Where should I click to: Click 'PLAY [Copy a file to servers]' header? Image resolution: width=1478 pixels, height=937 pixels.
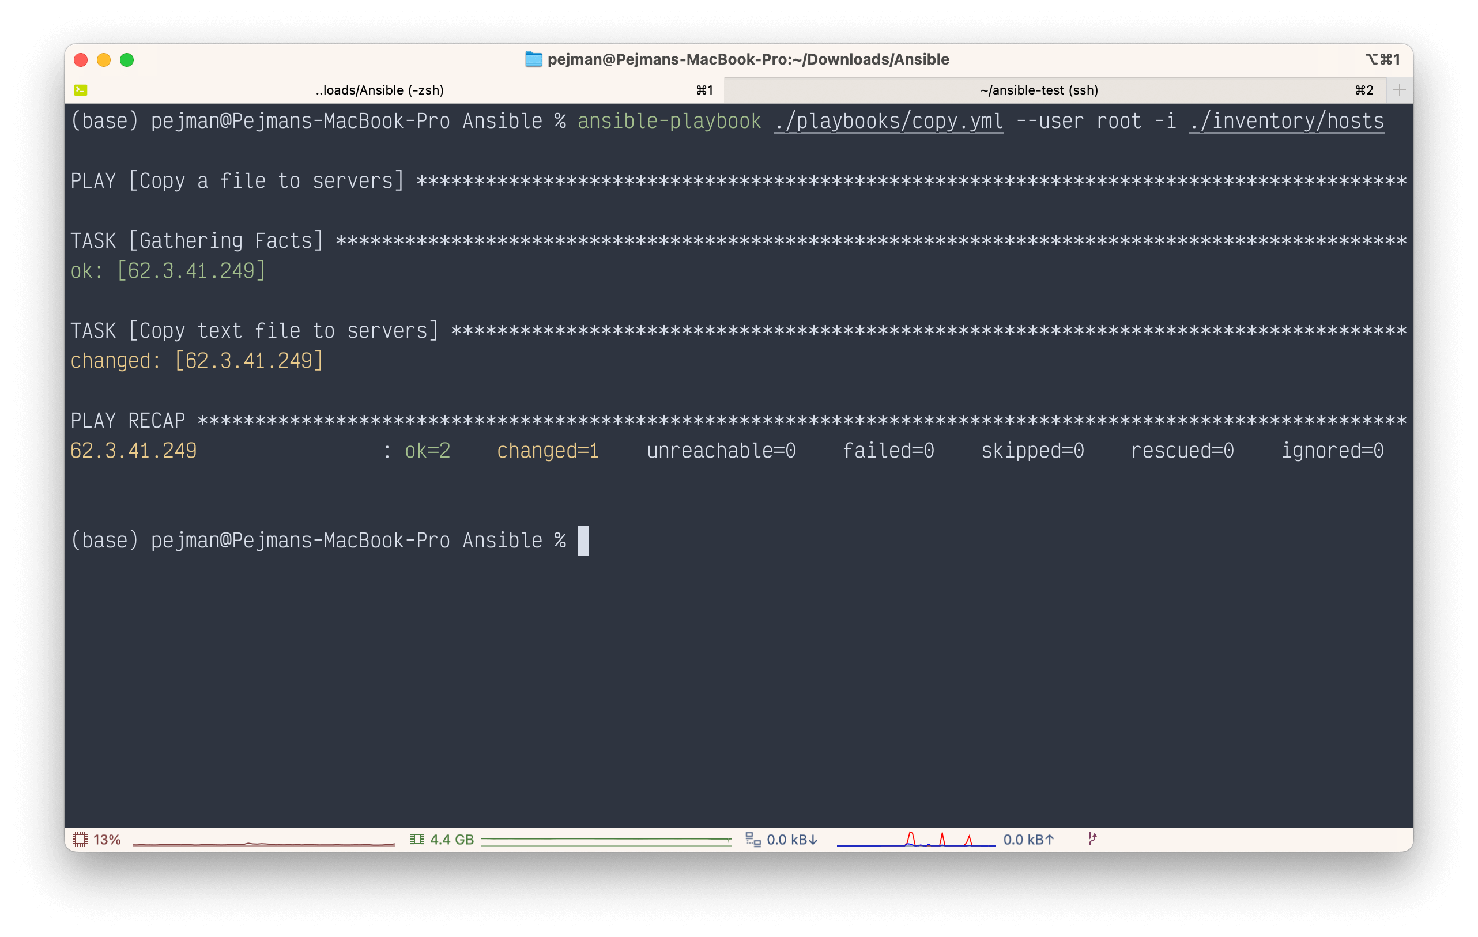point(237,181)
